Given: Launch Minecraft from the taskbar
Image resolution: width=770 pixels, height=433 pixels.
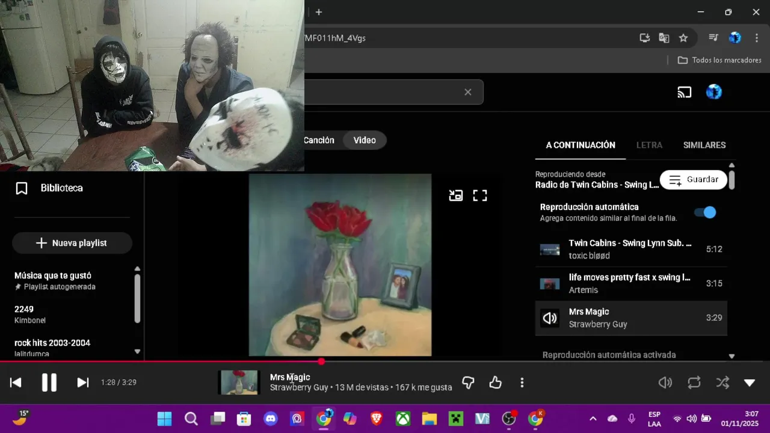Looking at the screenshot, I should 455,419.
